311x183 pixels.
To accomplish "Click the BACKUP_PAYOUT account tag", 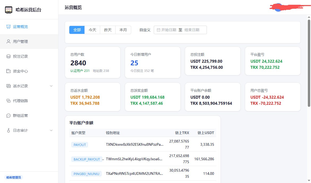I will [x=87, y=159].
